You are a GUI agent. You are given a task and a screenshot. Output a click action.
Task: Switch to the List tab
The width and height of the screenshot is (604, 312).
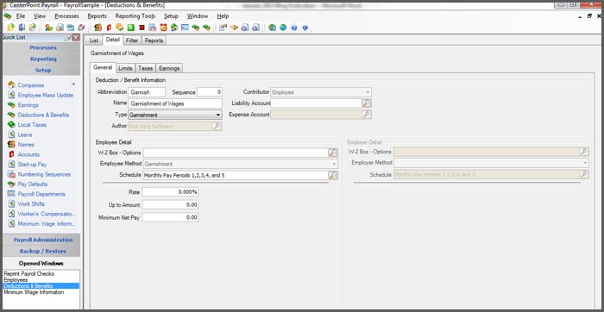(x=94, y=41)
